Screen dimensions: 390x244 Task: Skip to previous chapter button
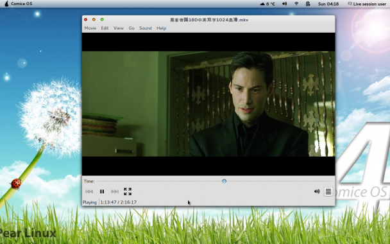point(89,191)
